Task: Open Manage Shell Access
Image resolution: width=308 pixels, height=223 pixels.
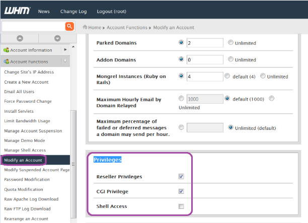Action: click(x=25, y=150)
